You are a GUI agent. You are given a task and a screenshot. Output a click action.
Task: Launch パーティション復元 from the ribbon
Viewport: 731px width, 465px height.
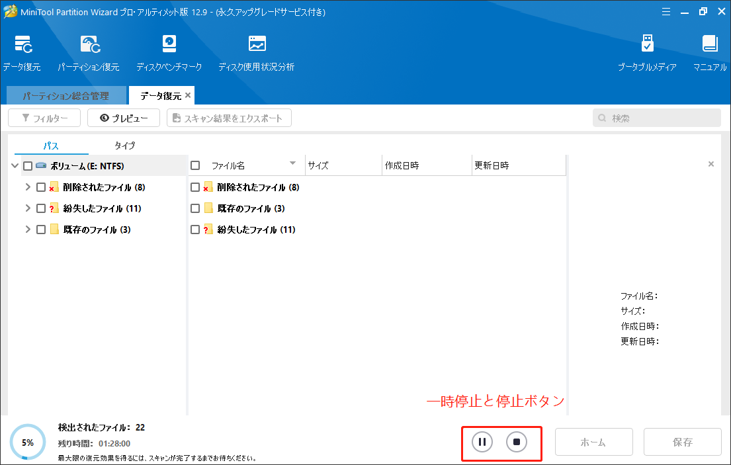[89, 53]
